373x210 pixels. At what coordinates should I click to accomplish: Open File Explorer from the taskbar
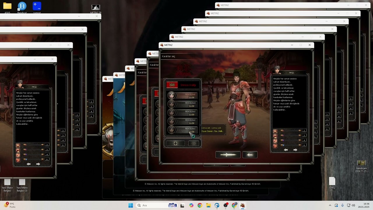pyautogui.click(x=208, y=205)
